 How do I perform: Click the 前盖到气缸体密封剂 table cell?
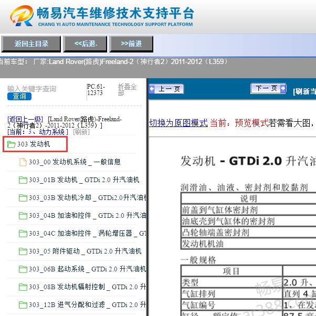pos(249,210)
